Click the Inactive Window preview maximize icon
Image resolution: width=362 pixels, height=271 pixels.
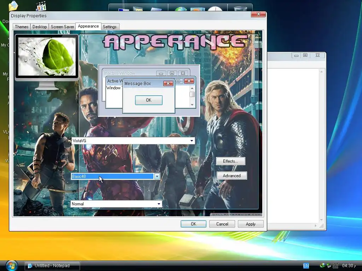[x=172, y=73]
